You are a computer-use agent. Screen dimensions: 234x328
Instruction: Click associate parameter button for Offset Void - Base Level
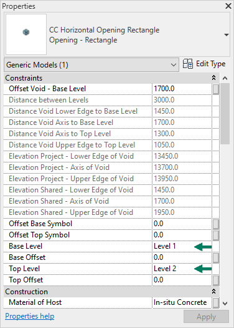pos(216,89)
